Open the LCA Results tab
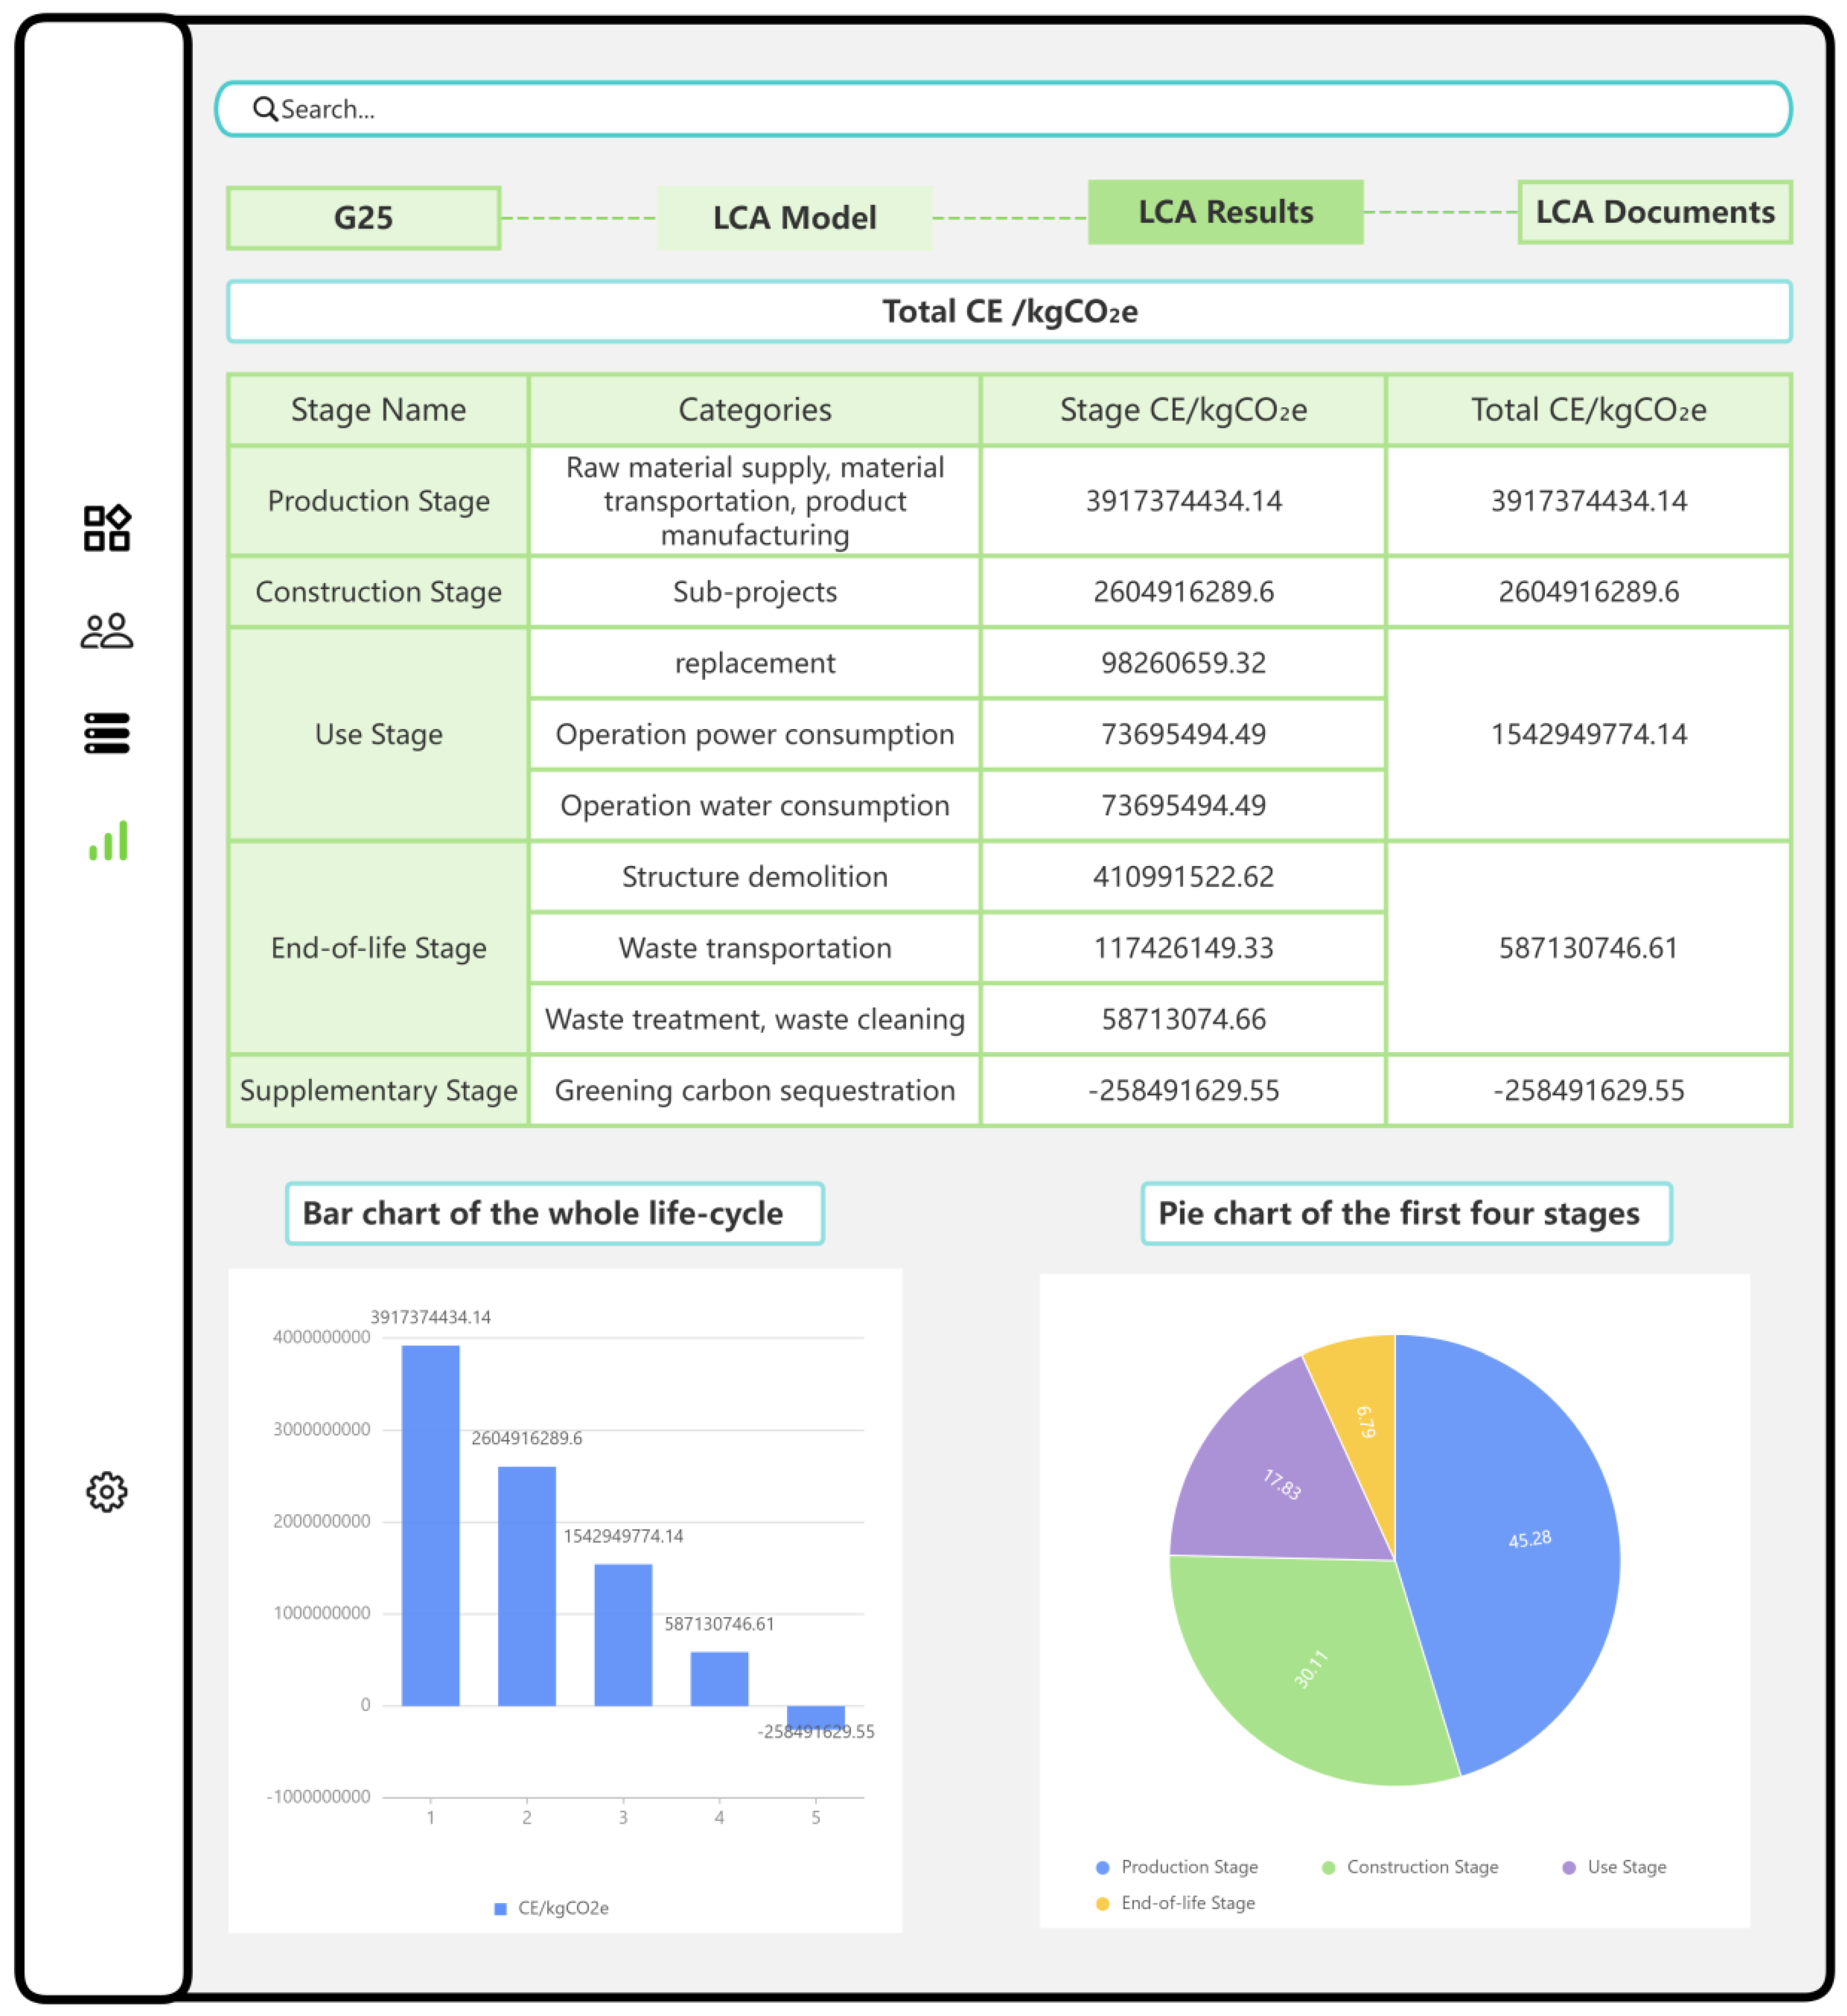Viewport: 1847px width, 2016px height. click(x=1225, y=212)
